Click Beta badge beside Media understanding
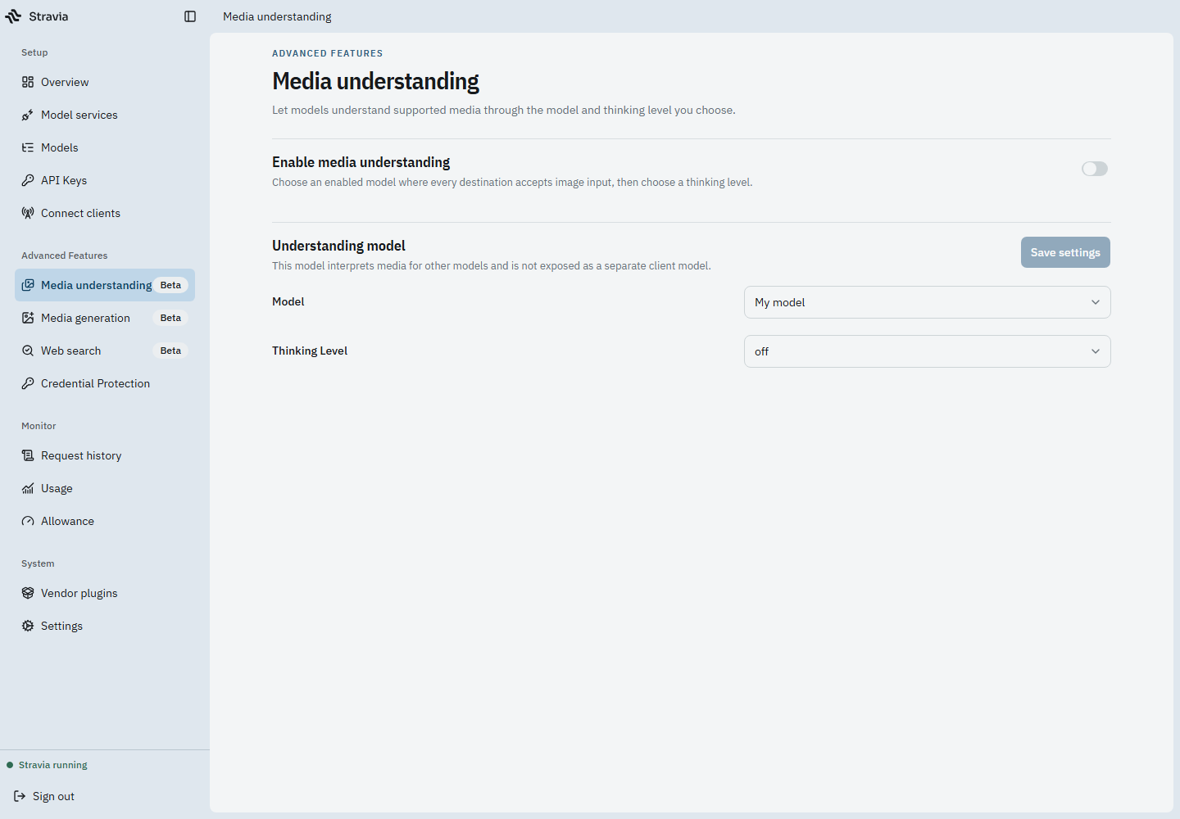 [170, 285]
